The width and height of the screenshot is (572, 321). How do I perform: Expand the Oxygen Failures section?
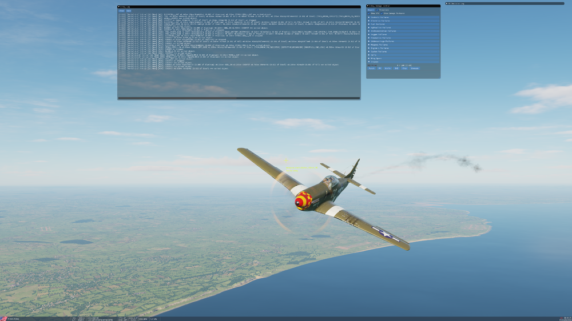tap(403, 35)
